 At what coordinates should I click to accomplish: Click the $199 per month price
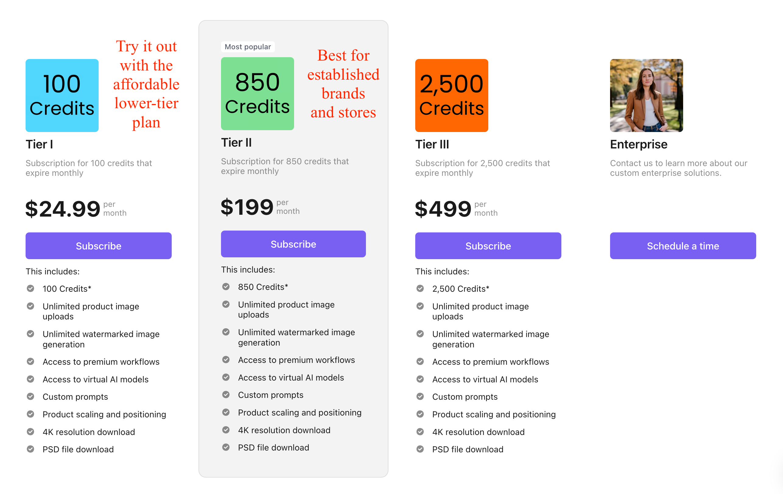pos(260,207)
